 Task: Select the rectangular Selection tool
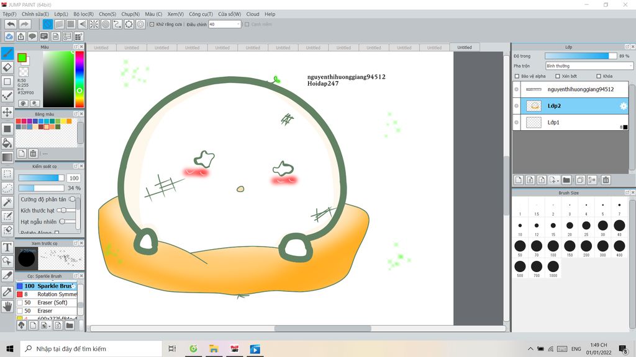click(x=7, y=174)
